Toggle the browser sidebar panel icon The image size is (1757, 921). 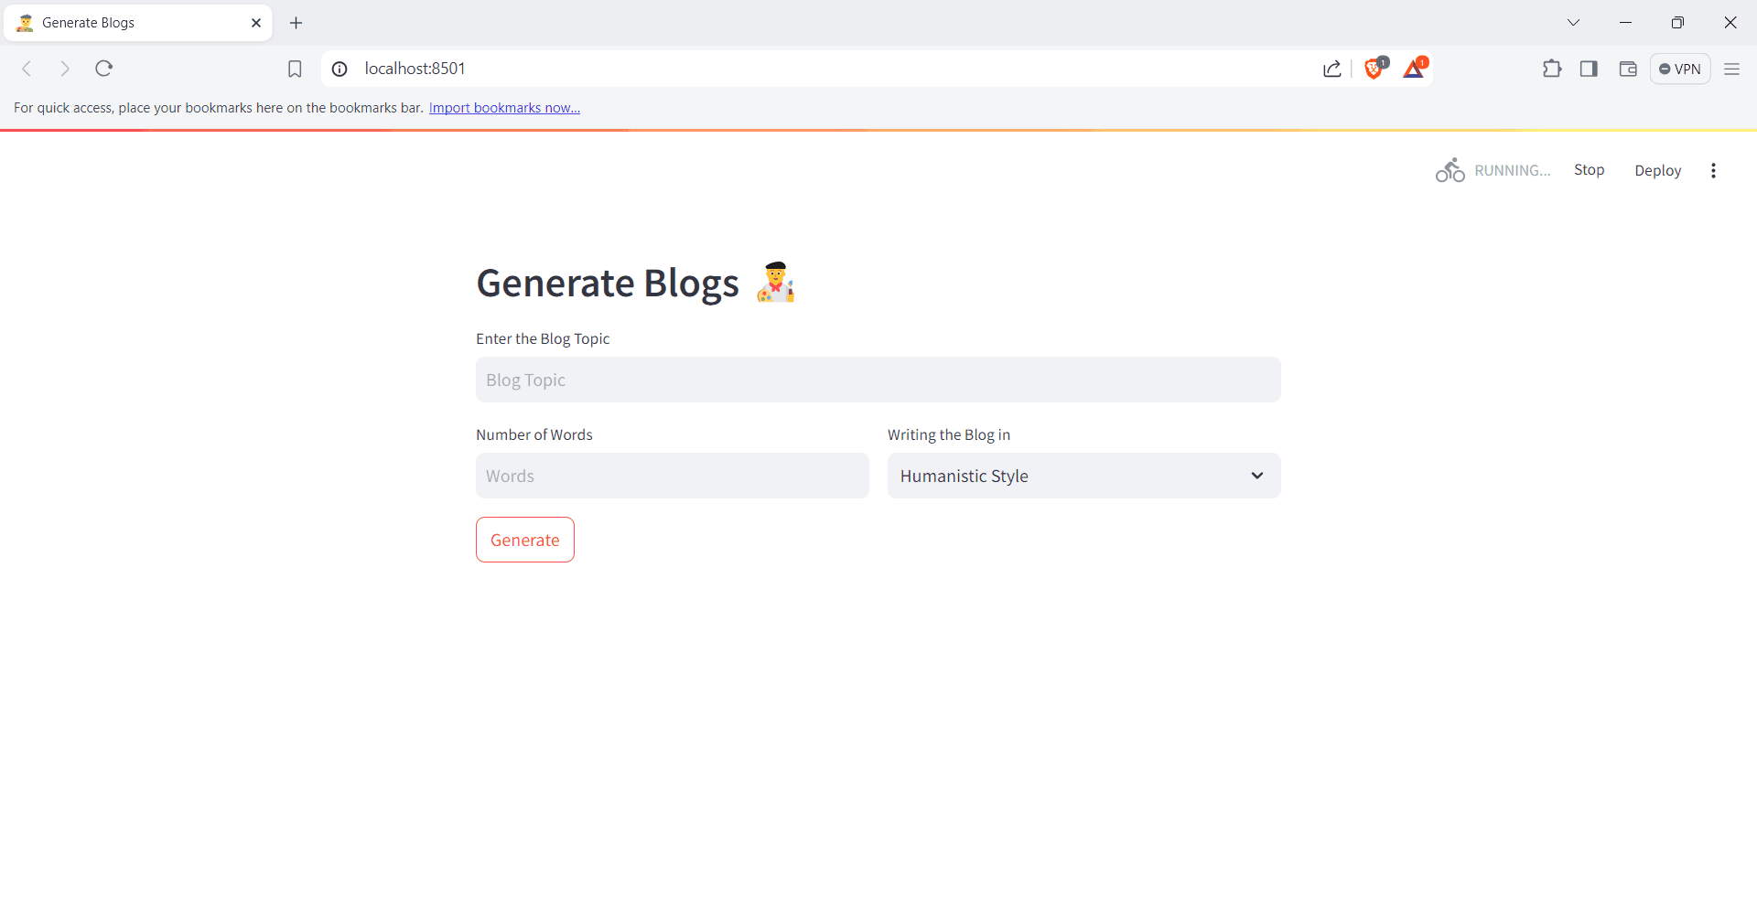(1590, 69)
